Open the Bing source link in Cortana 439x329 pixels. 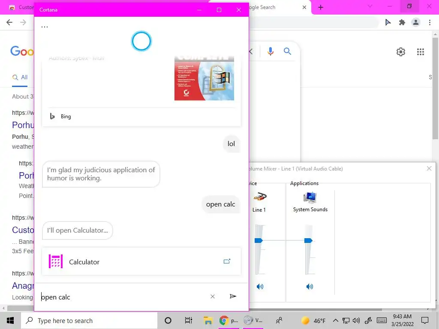coord(60,117)
